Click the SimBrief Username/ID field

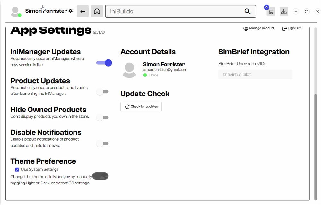[x=255, y=75]
